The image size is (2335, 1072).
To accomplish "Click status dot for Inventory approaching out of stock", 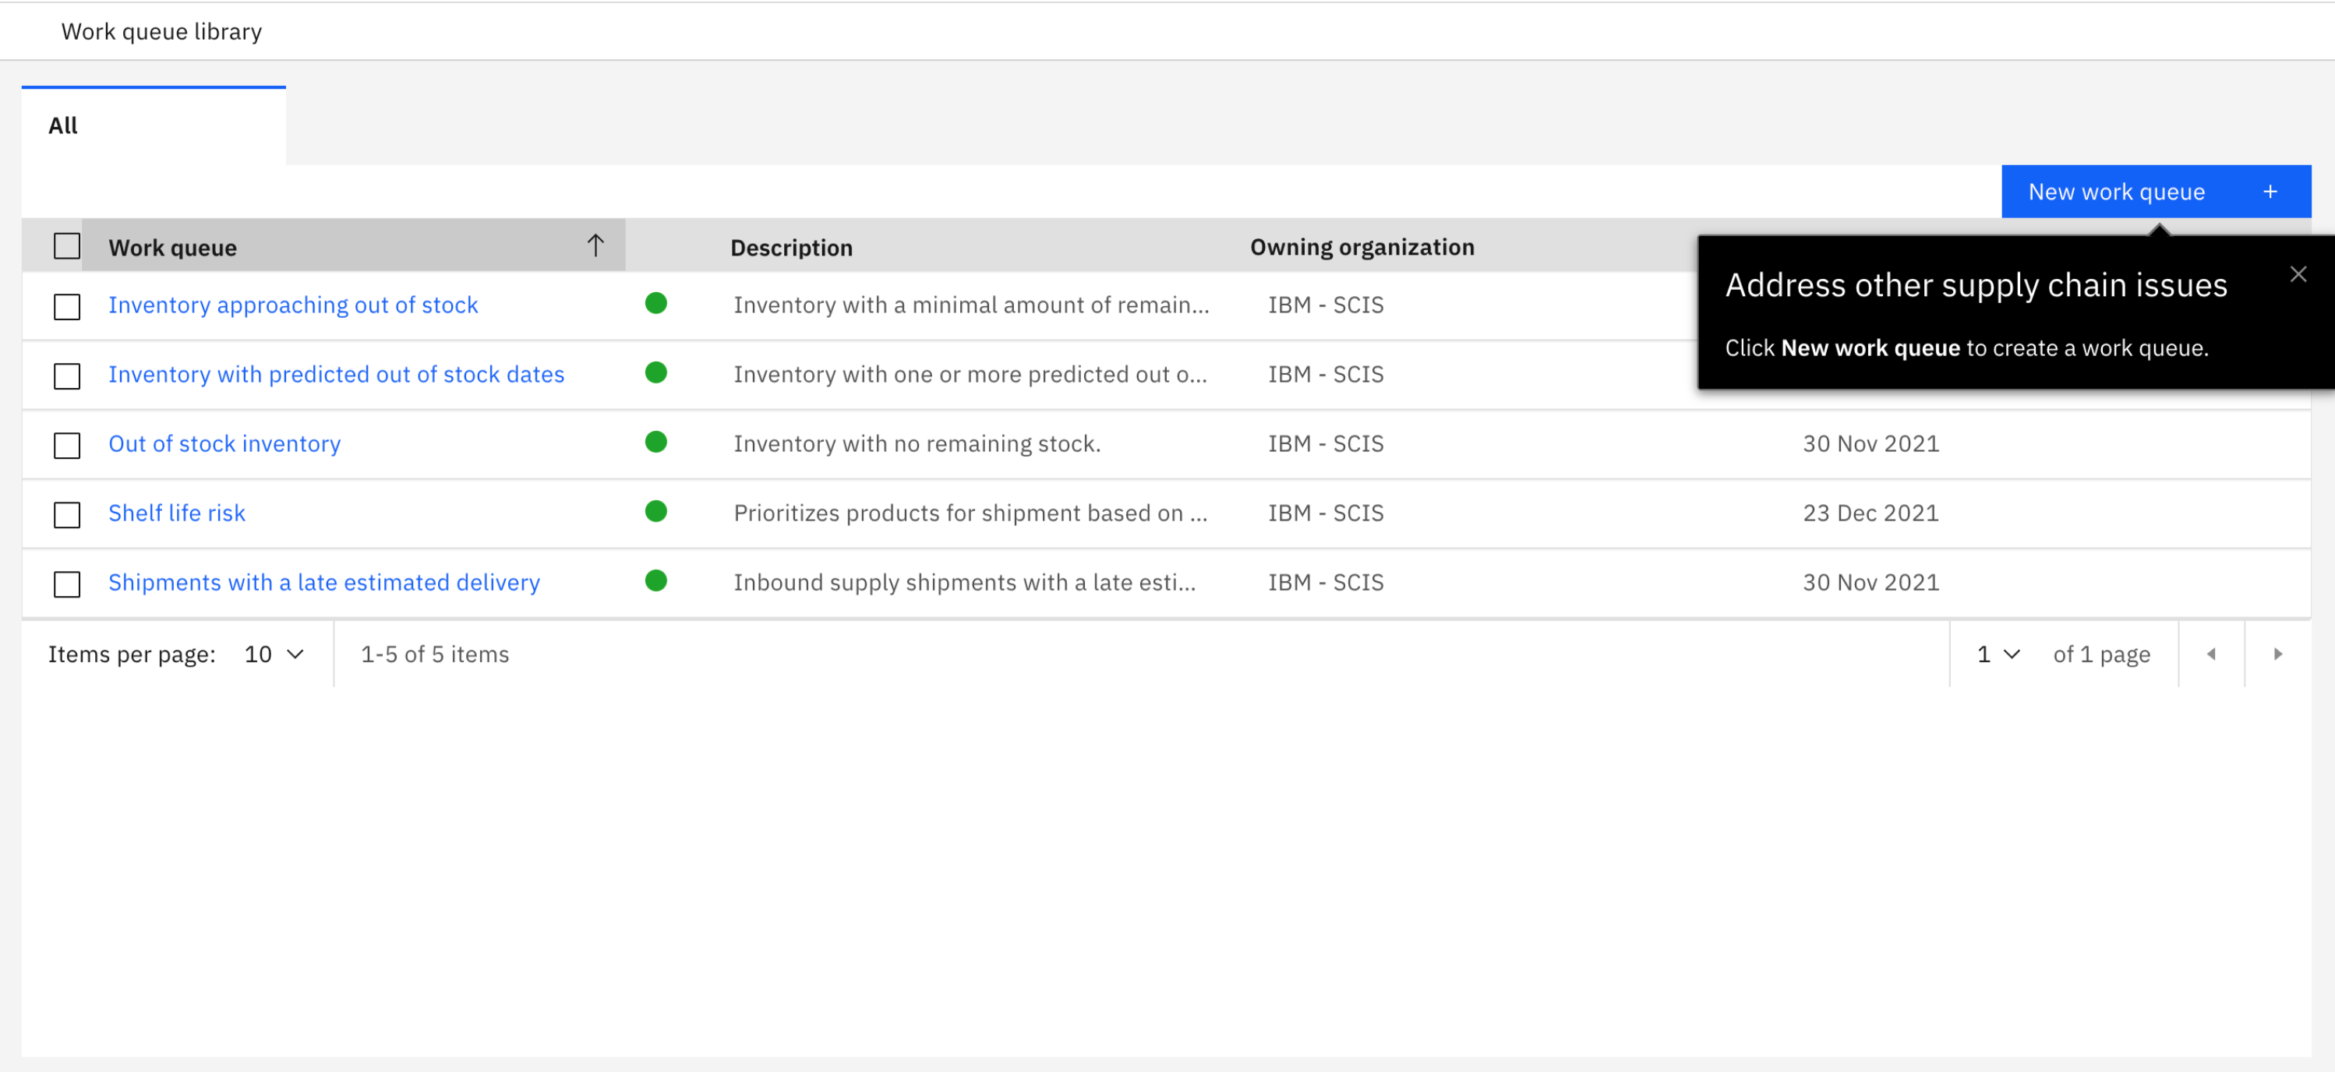I will [655, 304].
